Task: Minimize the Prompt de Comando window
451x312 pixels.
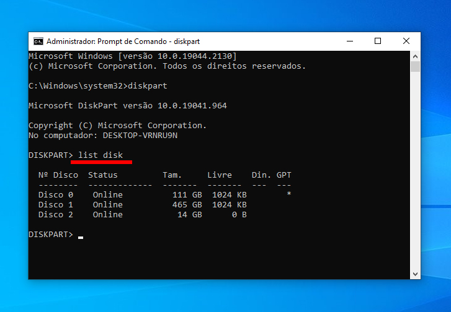Action: [x=349, y=41]
